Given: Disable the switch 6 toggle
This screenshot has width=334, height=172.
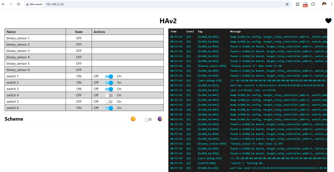Looking at the screenshot, I should click(109, 108).
